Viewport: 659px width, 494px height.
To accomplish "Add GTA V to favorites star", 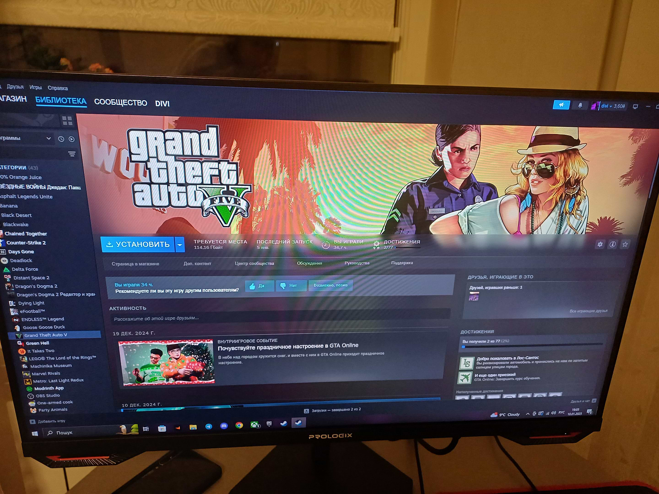I will click(625, 245).
